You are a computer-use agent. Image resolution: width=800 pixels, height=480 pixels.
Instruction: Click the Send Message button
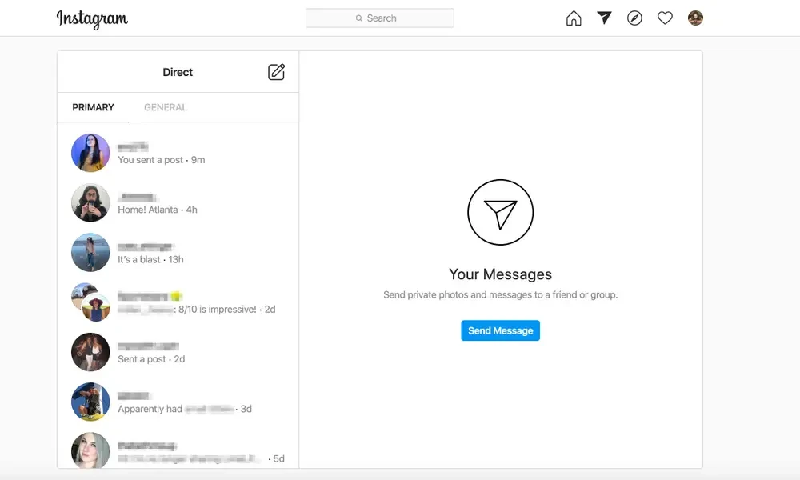pos(500,330)
